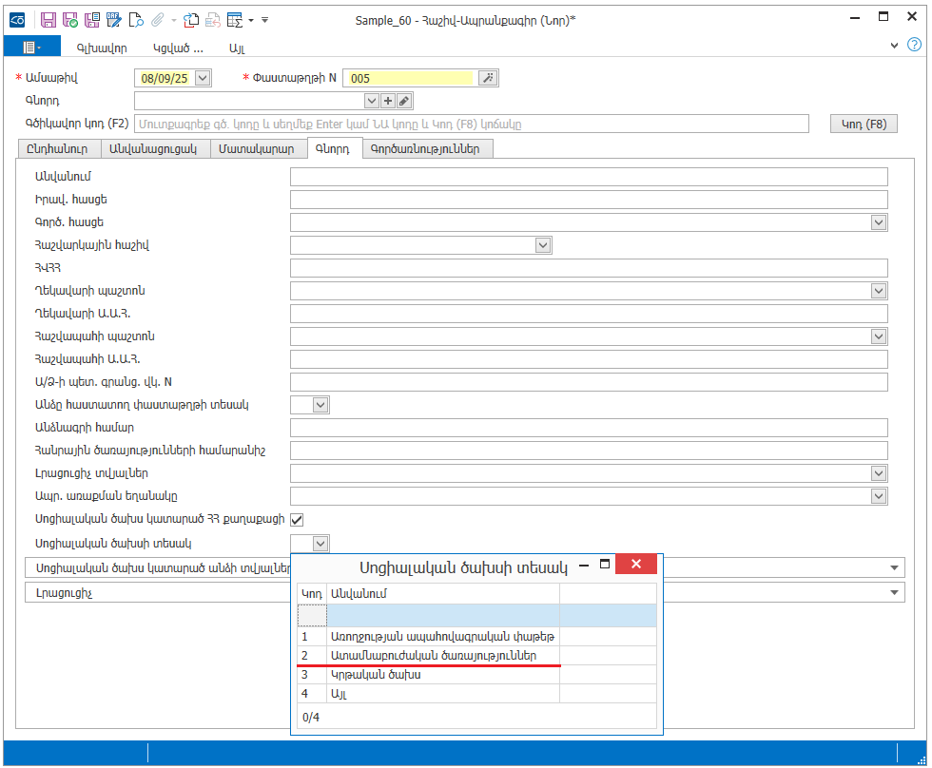Click the paperclip attachment icon
The width and height of the screenshot is (932, 768).
(158, 19)
